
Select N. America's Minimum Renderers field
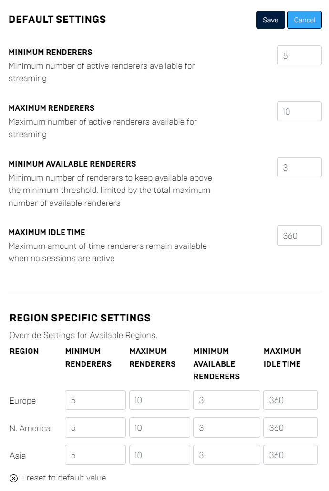tap(95, 427)
